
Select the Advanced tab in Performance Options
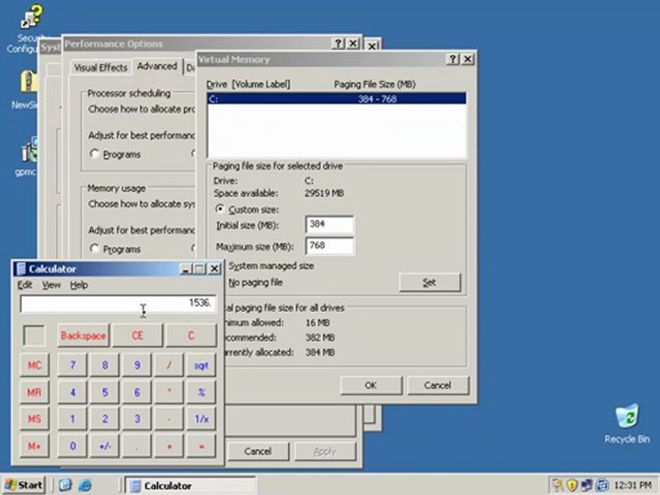click(x=157, y=66)
